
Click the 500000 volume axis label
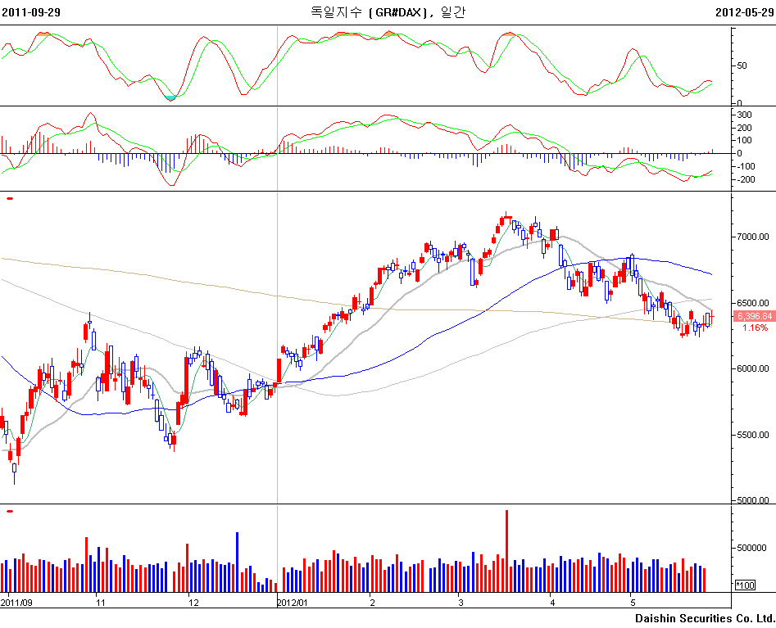(x=753, y=549)
